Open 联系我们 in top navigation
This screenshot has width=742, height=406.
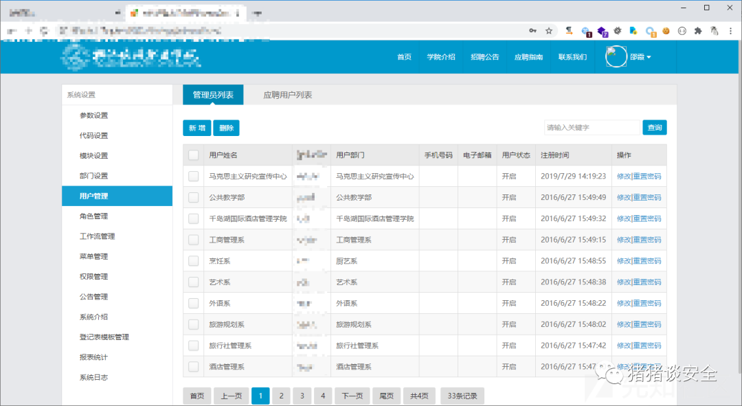pos(572,57)
